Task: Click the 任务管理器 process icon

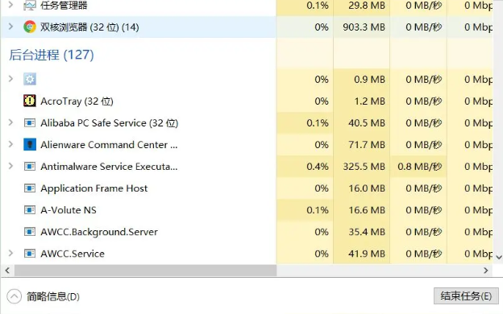Action: click(x=30, y=5)
